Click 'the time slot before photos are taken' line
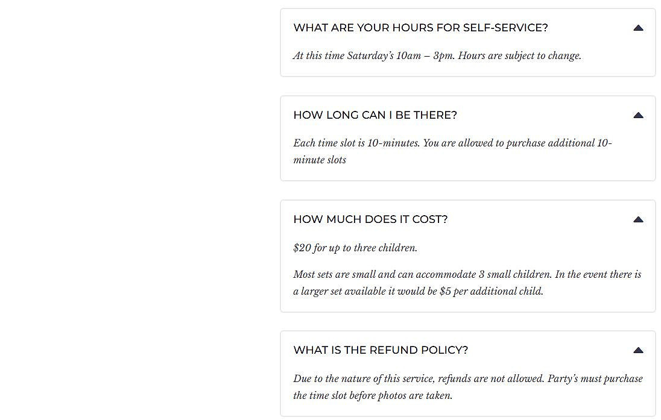661x420 pixels. click(373, 395)
